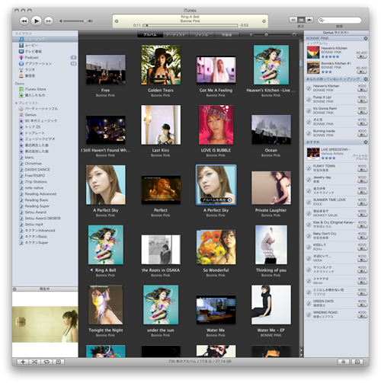The width and height of the screenshot is (381, 383).
Task: Click the play button
Action: [x=37, y=21]
